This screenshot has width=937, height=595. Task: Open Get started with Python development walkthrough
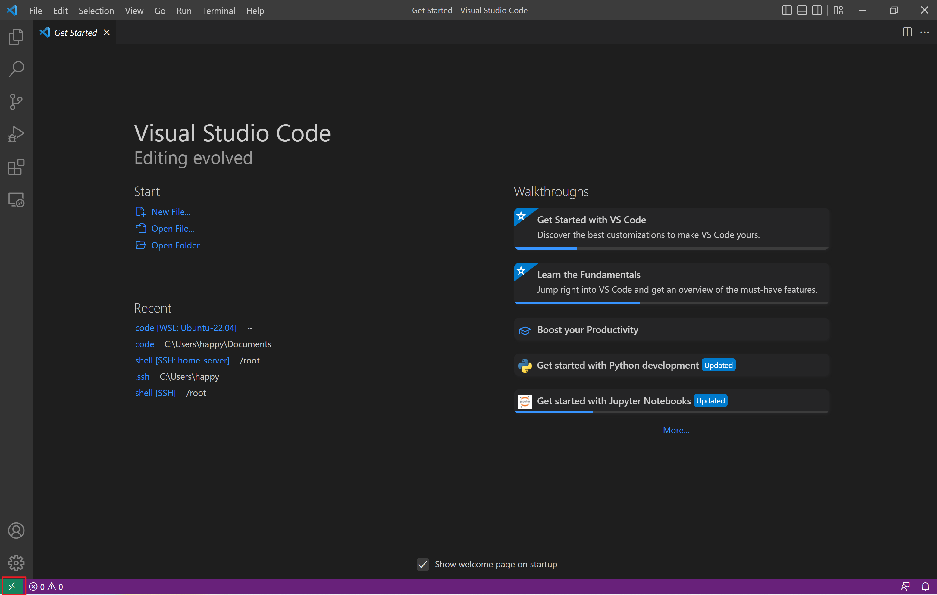[x=672, y=365]
